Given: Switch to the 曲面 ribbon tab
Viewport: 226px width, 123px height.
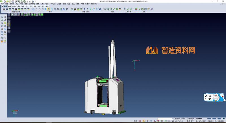Looking at the screenshot, I should 23,6.
